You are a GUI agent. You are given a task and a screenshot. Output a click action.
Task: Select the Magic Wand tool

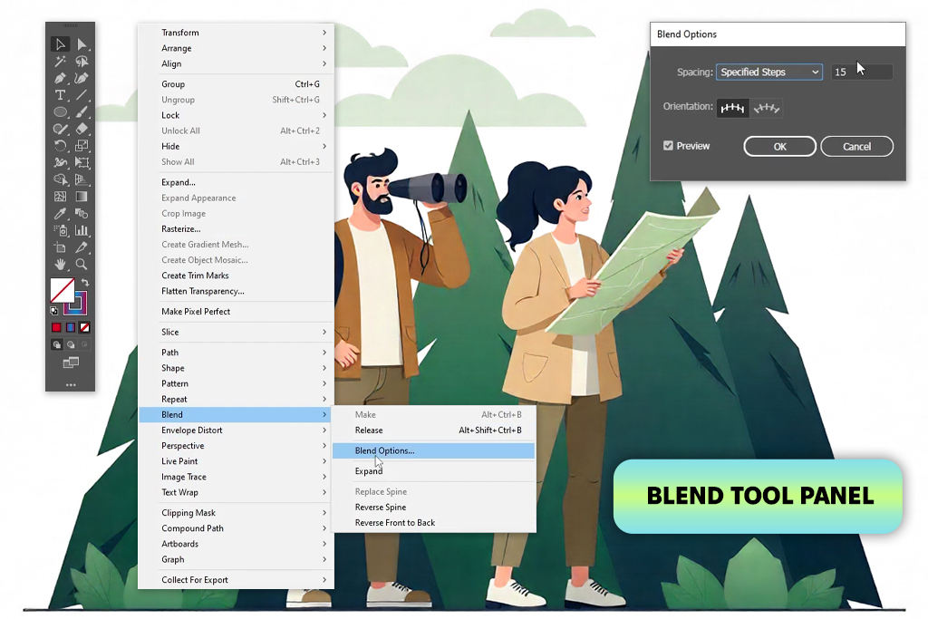[60, 62]
